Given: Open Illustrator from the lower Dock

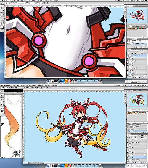Looking at the screenshot, I should (x=66, y=166).
